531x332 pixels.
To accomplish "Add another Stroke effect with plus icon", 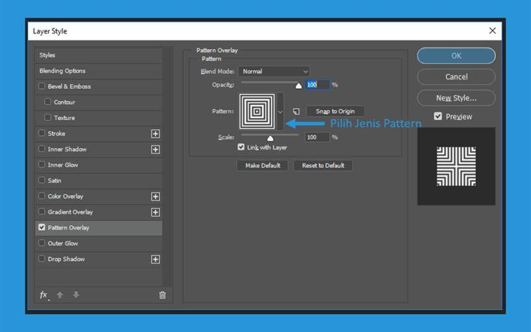I will (155, 134).
